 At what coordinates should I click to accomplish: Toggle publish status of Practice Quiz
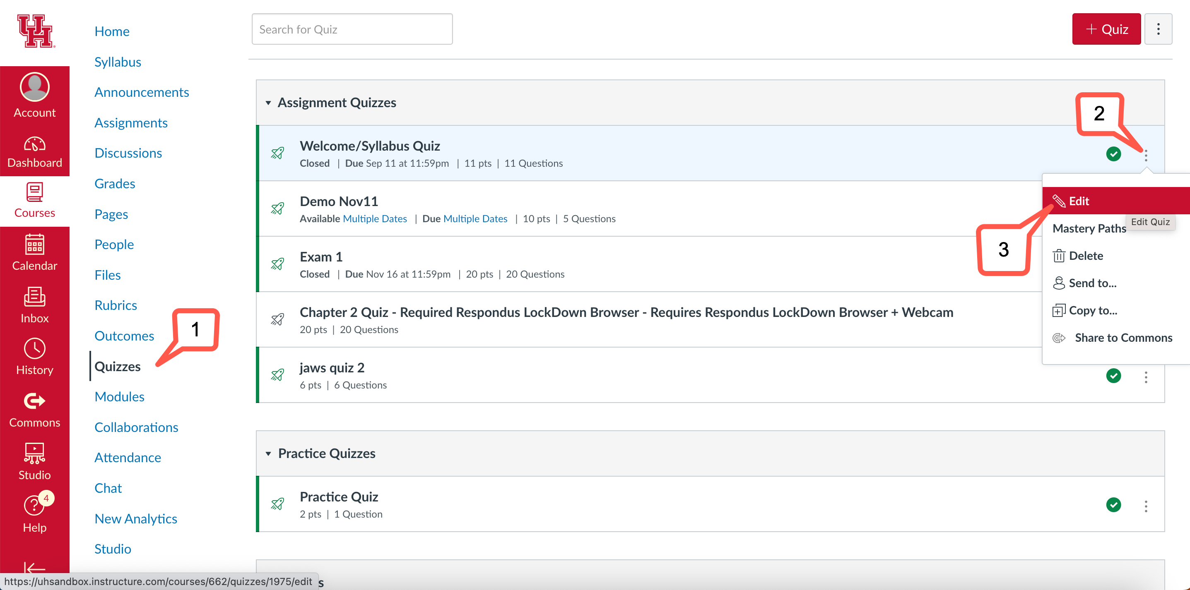click(x=1113, y=505)
